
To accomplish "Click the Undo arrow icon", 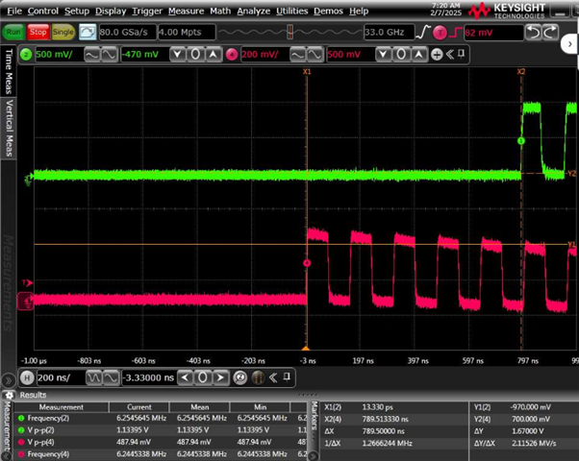I will (x=533, y=33).
